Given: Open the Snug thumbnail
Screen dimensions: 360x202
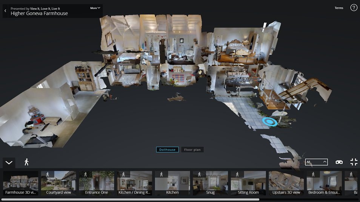Looking at the screenshot, I should click(210, 183).
